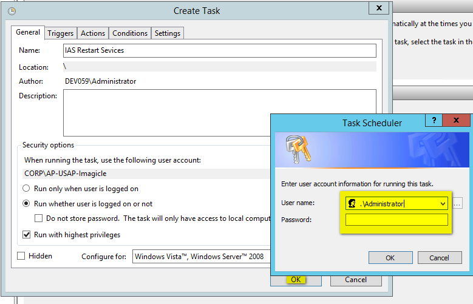Open the Actions tab
Image resolution: width=473 pixels, height=304 pixels.
pyautogui.click(x=93, y=33)
